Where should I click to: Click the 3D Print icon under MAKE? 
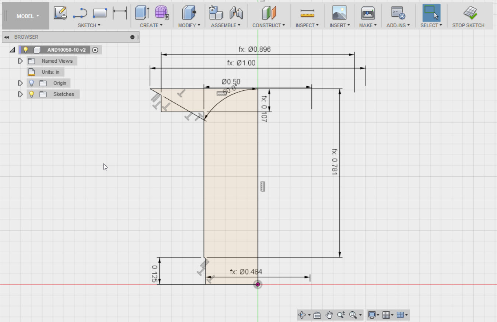(x=367, y=12)
